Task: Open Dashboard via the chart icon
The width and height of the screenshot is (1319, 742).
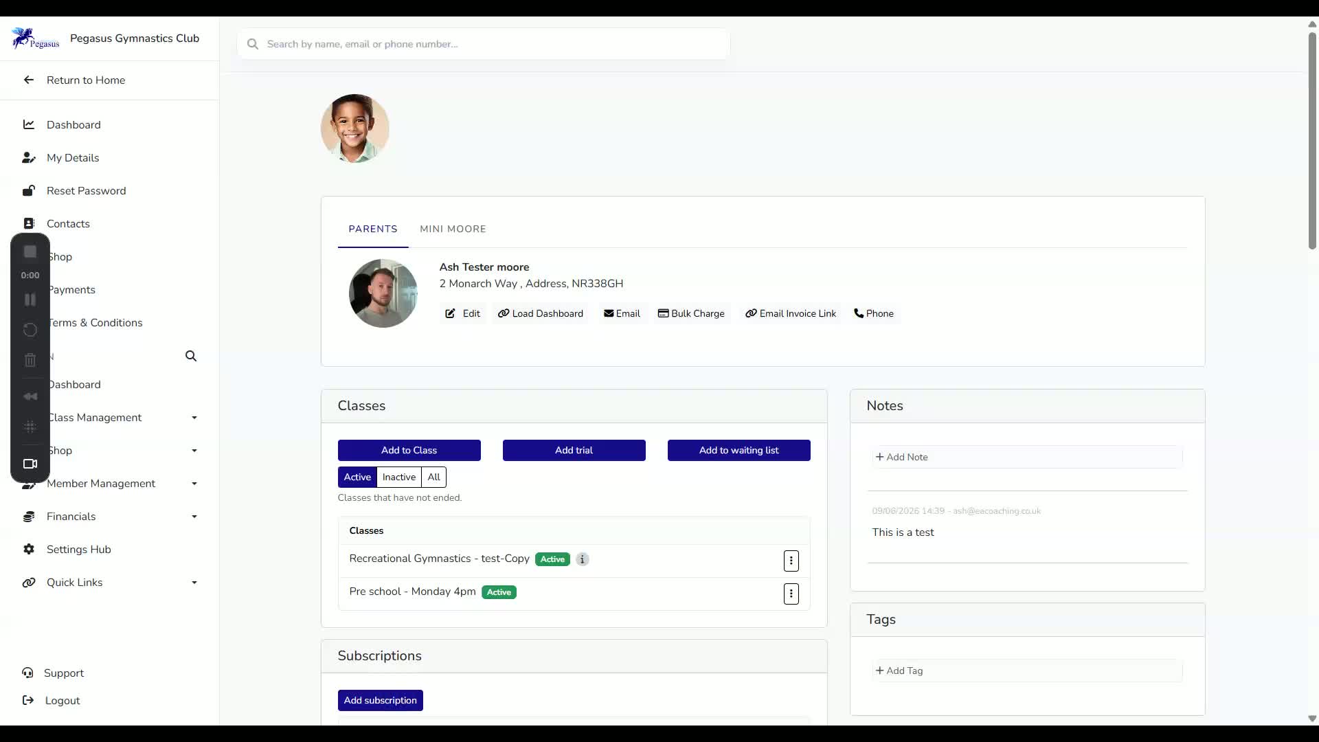Action: click(x=29, y=124)
